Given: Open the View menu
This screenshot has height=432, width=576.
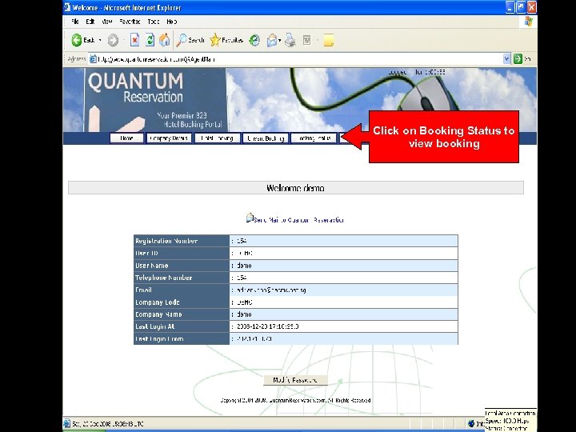Looking at the screenshot, I should 107,22.
